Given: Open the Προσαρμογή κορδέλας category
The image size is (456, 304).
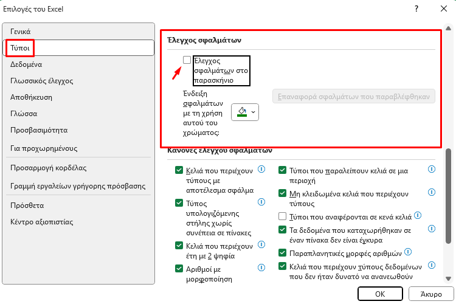Looking at the screenshot, I should click(x=78, y=168).
